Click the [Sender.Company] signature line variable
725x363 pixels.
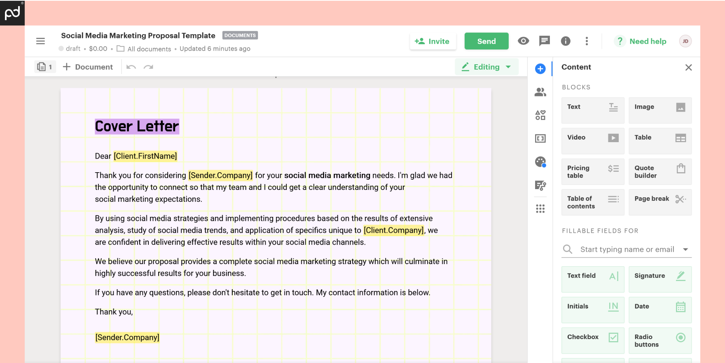127,337
